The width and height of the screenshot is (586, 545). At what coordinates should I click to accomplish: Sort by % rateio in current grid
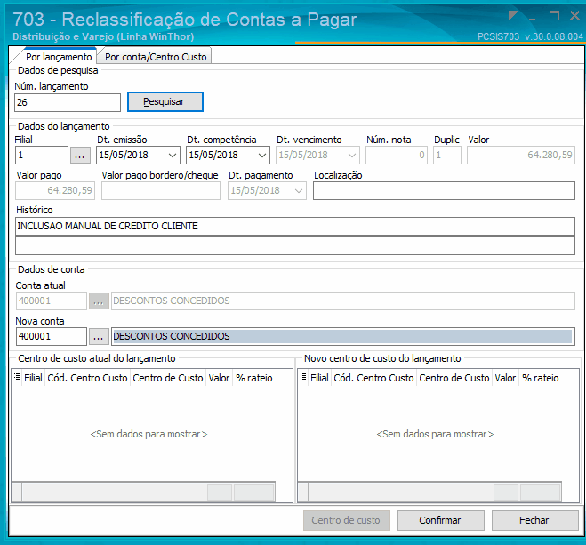(254, 378)
